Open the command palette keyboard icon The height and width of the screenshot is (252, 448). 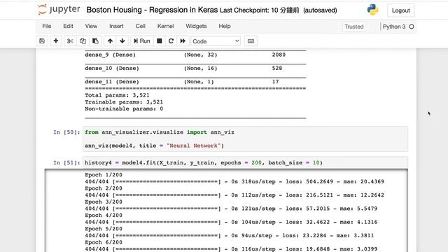tap(251, 41)
